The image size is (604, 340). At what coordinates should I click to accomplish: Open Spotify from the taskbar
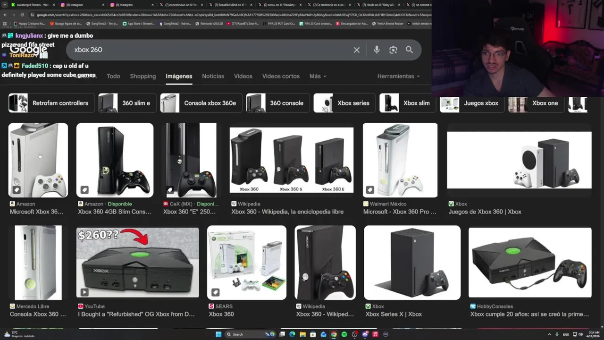click(x=344, y=334)
